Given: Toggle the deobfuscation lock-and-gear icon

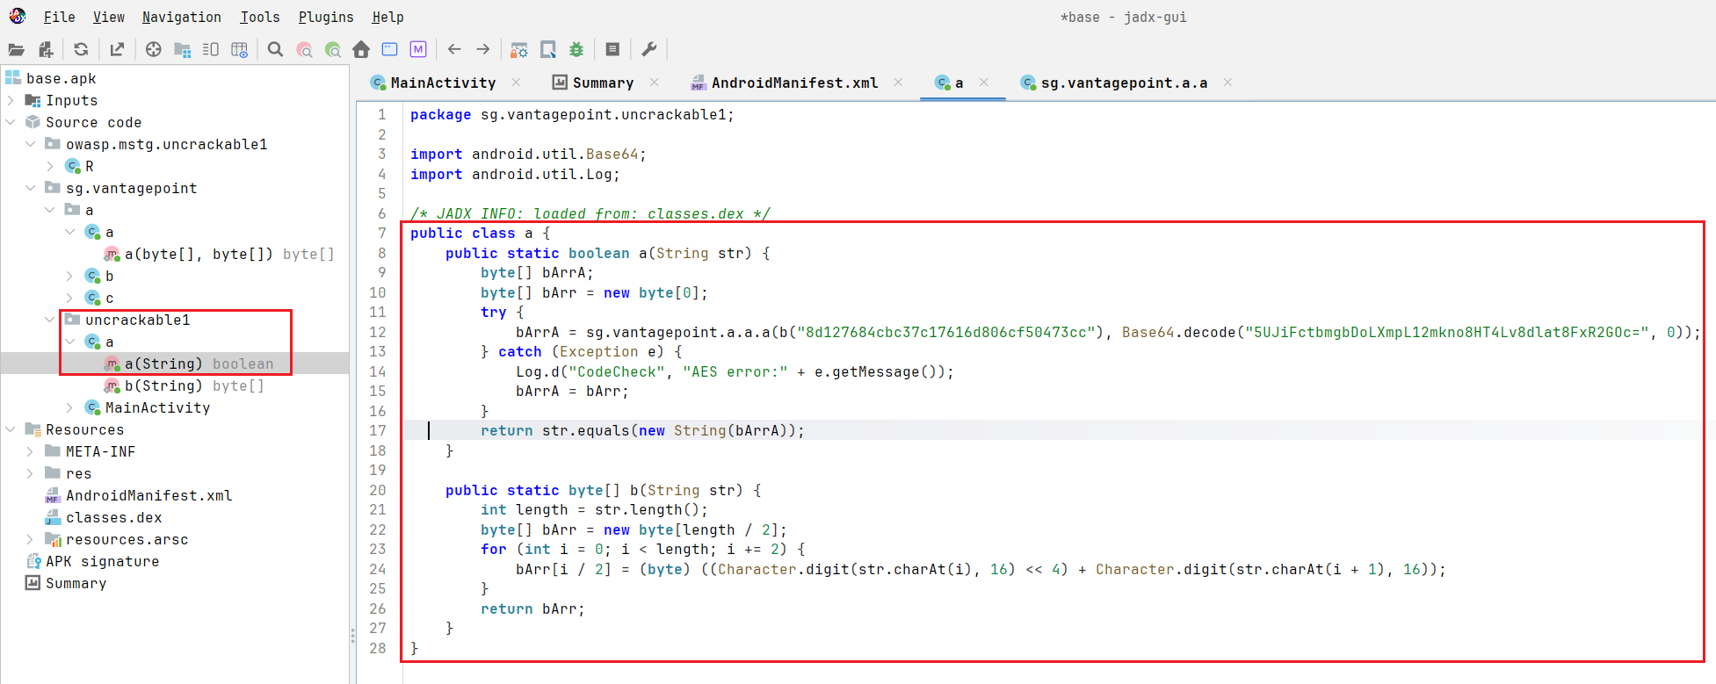Looking at the screenshot, I should pos(519,50).
